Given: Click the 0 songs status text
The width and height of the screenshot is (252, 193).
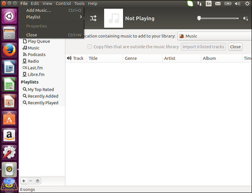Looking at the screenshot, I should [27, 190].
